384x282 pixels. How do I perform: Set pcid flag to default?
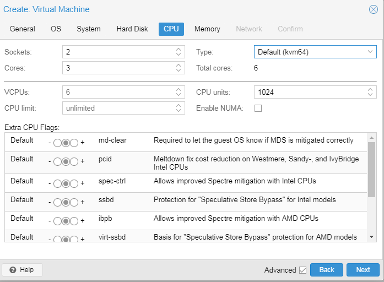point(66,161)
